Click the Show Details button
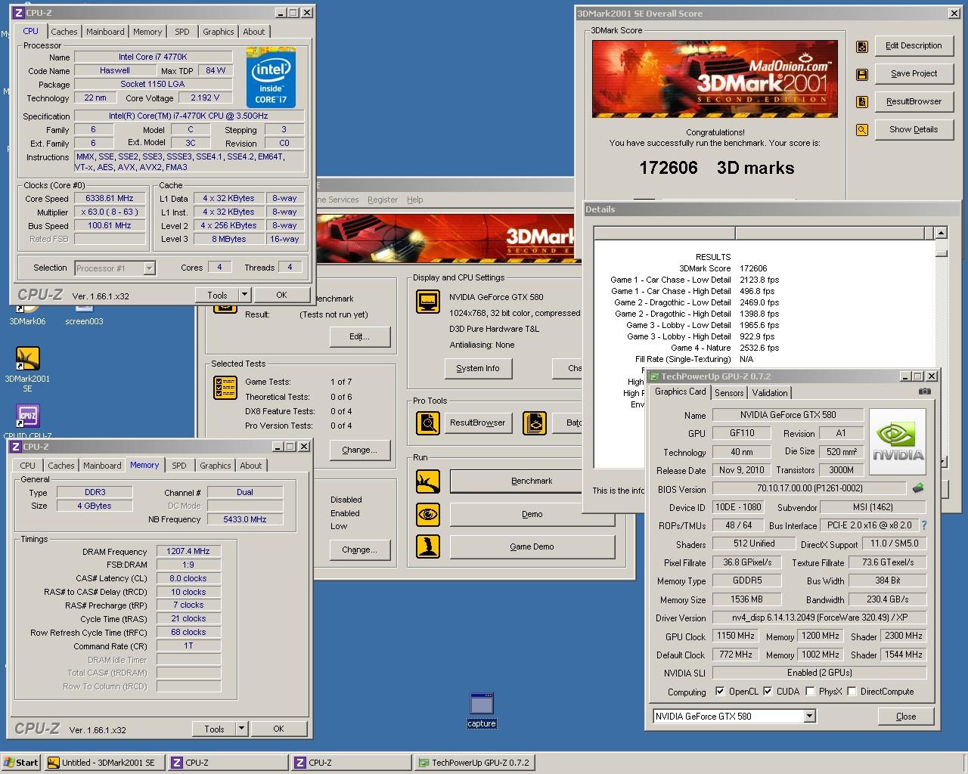968x774 pixels. [913, 130]
